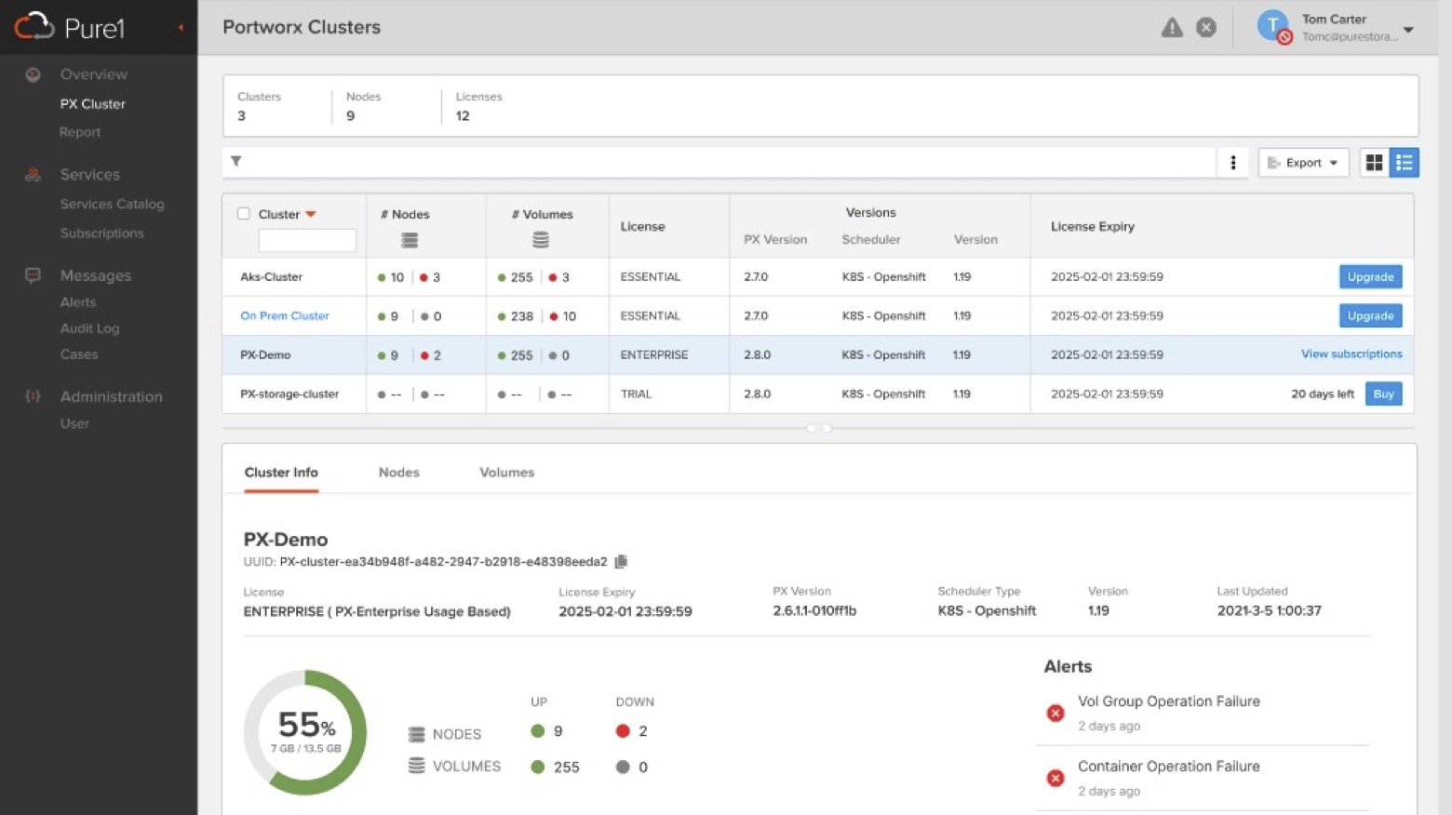
Task: Open the Audit Log from the sidebar
Action: tap(89, 327)
